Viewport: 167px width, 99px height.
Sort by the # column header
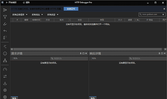[17, 20]
